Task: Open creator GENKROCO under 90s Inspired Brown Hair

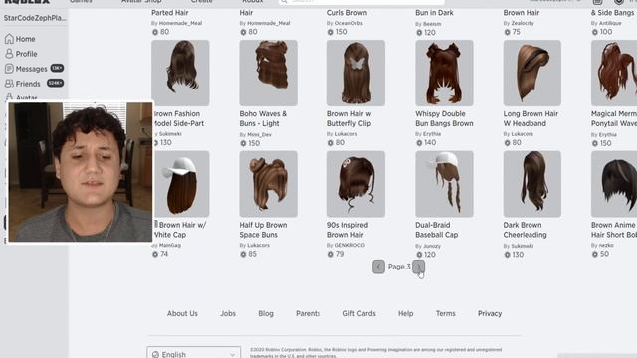Action: [x=350, y=246]
